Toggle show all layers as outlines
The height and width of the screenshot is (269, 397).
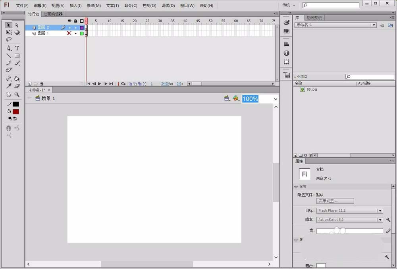pyautogui.click(x=82, y=21)
